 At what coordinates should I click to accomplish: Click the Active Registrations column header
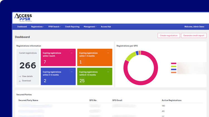[172, 100]
